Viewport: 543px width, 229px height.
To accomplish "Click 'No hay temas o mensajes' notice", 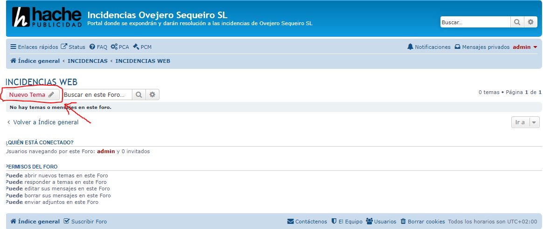I will pos(61,107).
